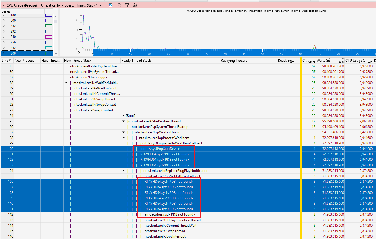Click the cyan color swatch for series 232
Image resolution: width=376 pixels, height=239 pixels.
(48, 48)
